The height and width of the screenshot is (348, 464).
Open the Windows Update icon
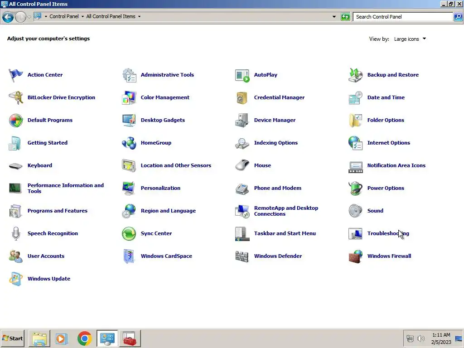(16, 279)
